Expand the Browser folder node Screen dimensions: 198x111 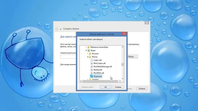click(88, 54)
